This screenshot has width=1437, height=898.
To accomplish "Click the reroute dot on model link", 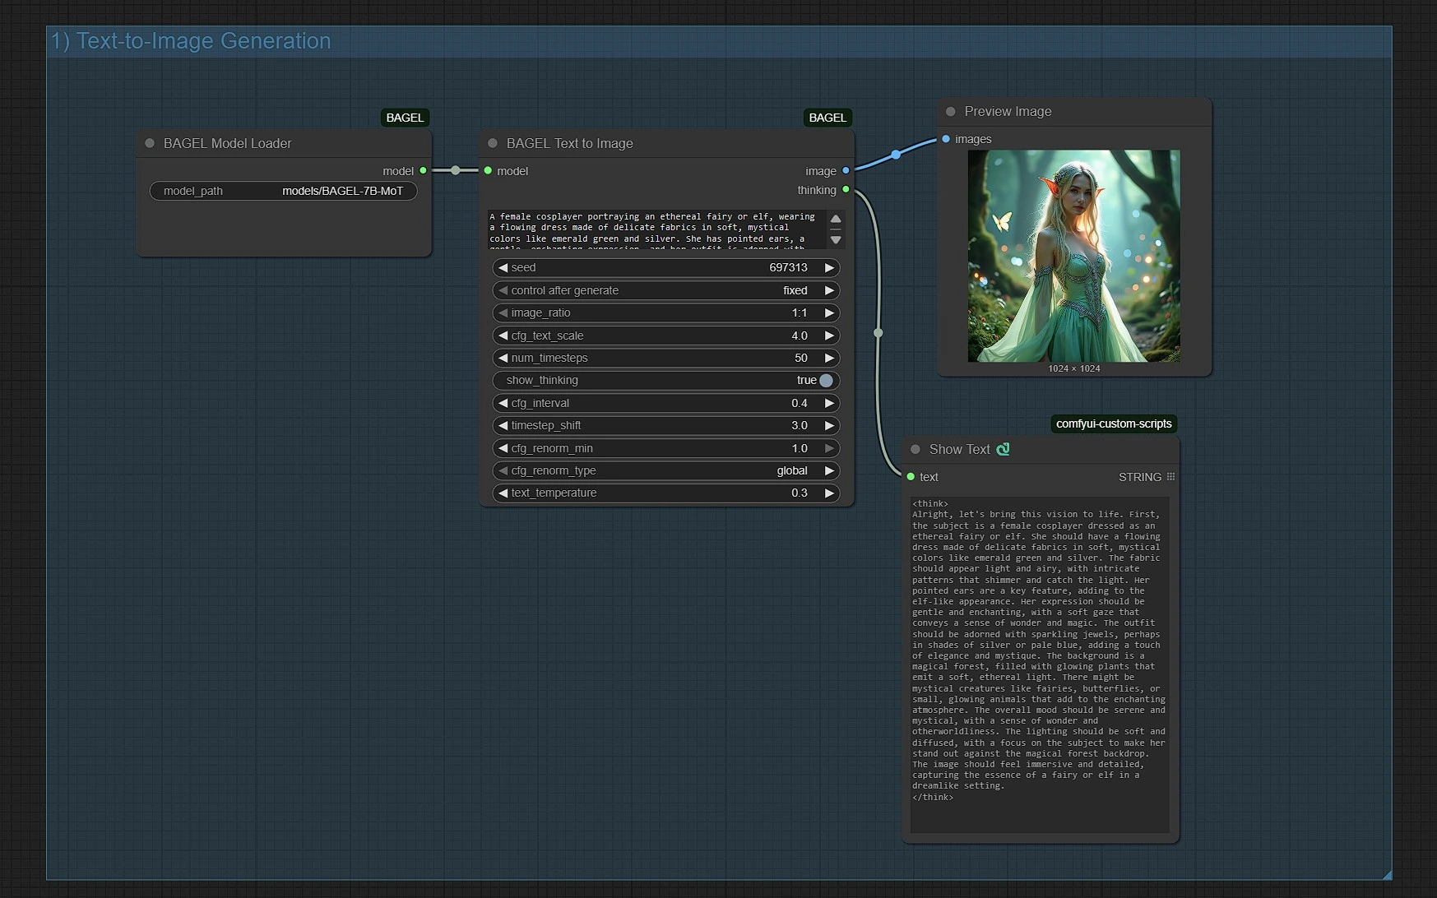I will click(x=456, y=170).
